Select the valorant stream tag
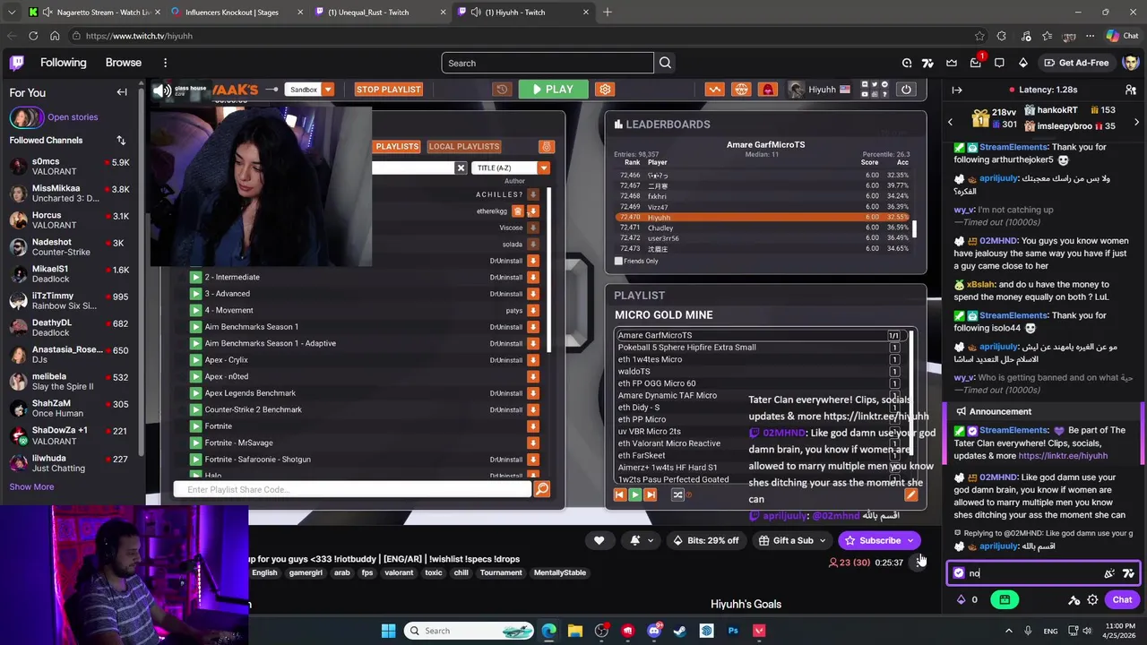The width and height of the screenshot is (1147, 645). coord(399,572)
